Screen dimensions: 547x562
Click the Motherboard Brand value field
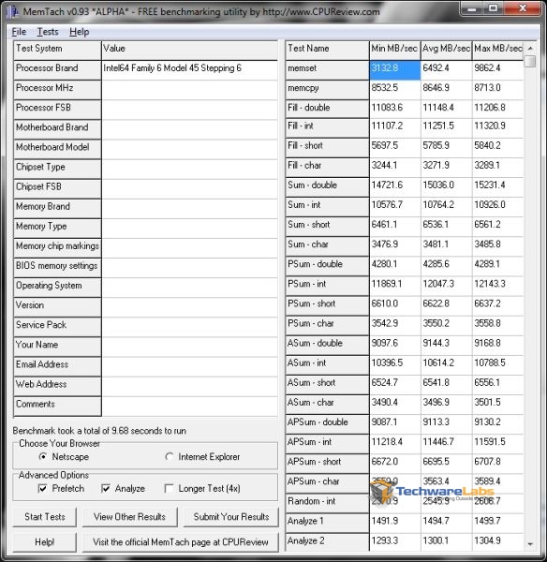coord(189,129)
